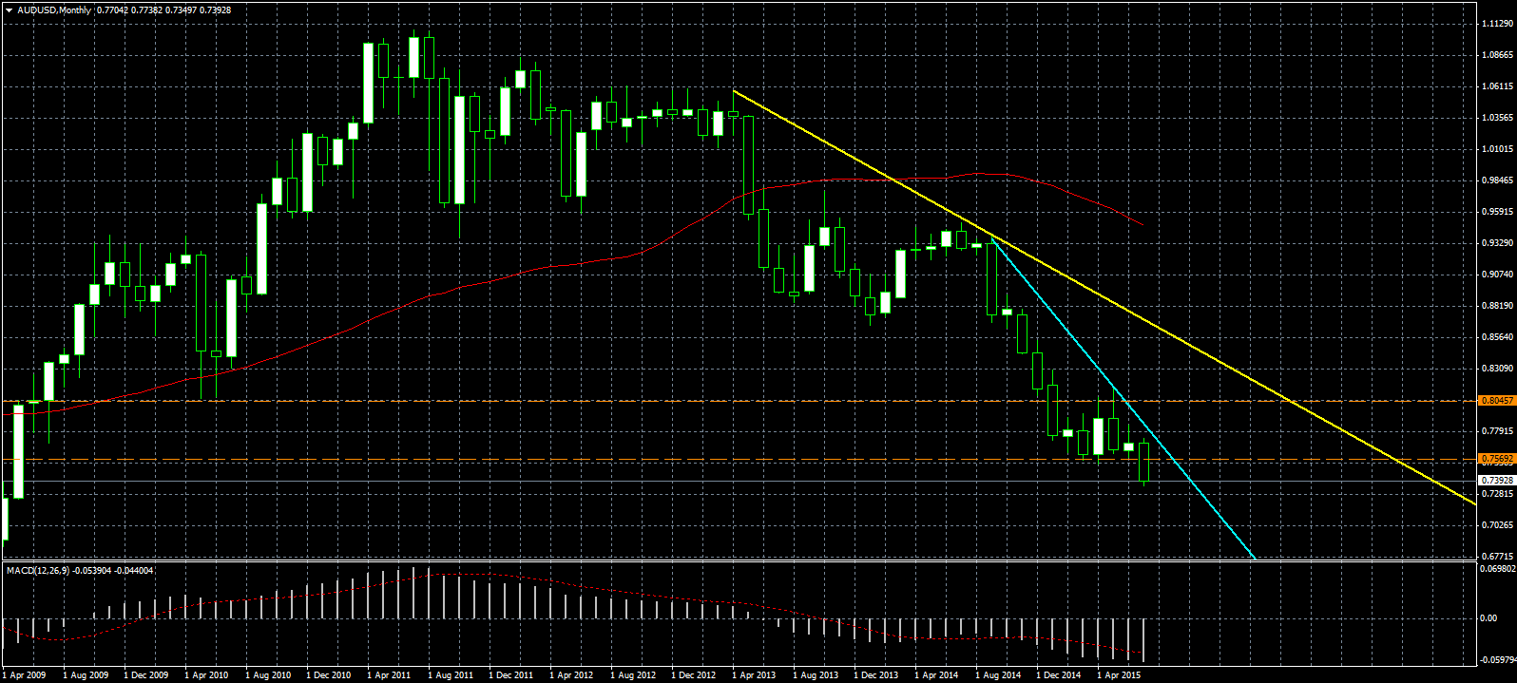Viewport: 1517px width, 683px height.
Task: Click the 1 Dec 2010 date label
Action: click(328, 675)
